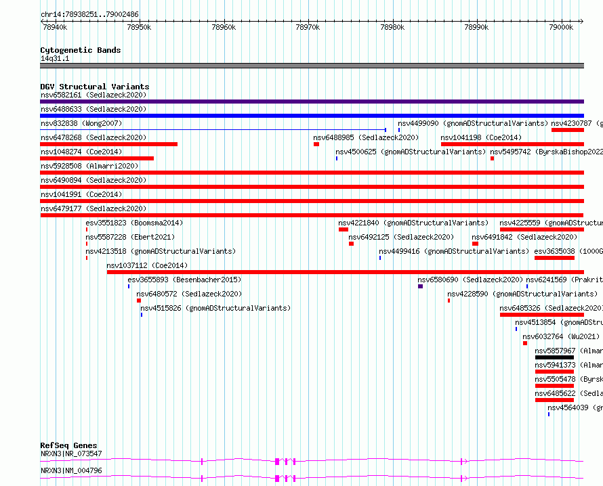
Task: Open nsv4500625 gnomADStructuralVariants label
Action: click(x=411, y=152)
